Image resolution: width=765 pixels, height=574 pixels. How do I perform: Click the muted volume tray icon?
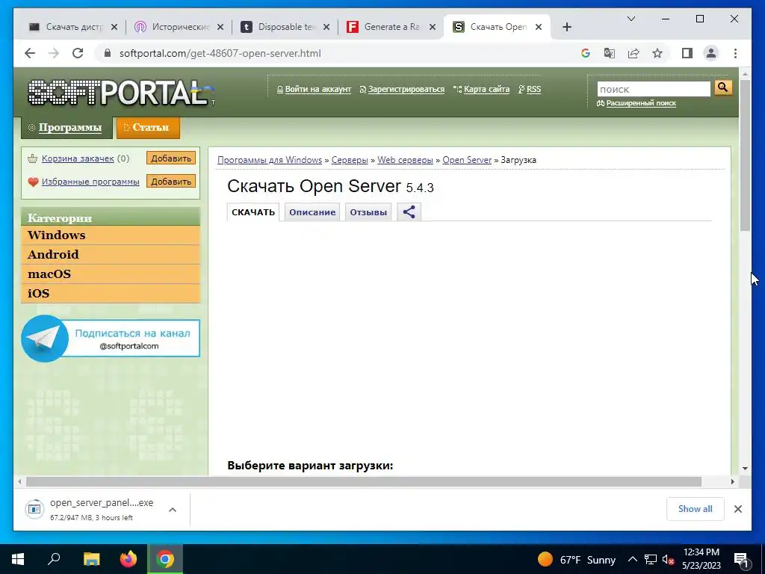coord(669,560)
